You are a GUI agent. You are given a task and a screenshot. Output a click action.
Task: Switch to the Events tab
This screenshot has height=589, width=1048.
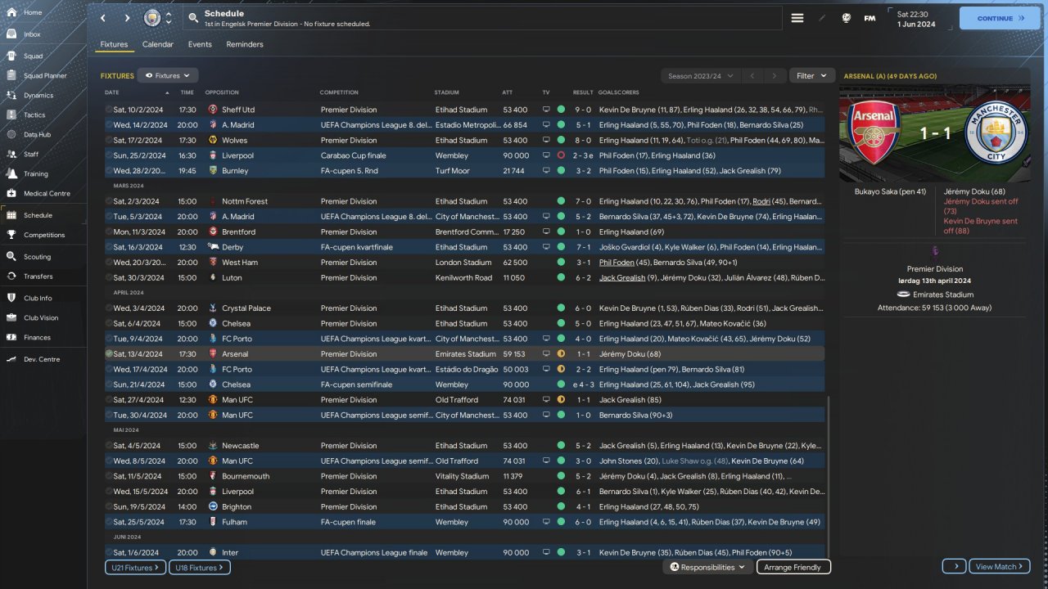point(200,44)
